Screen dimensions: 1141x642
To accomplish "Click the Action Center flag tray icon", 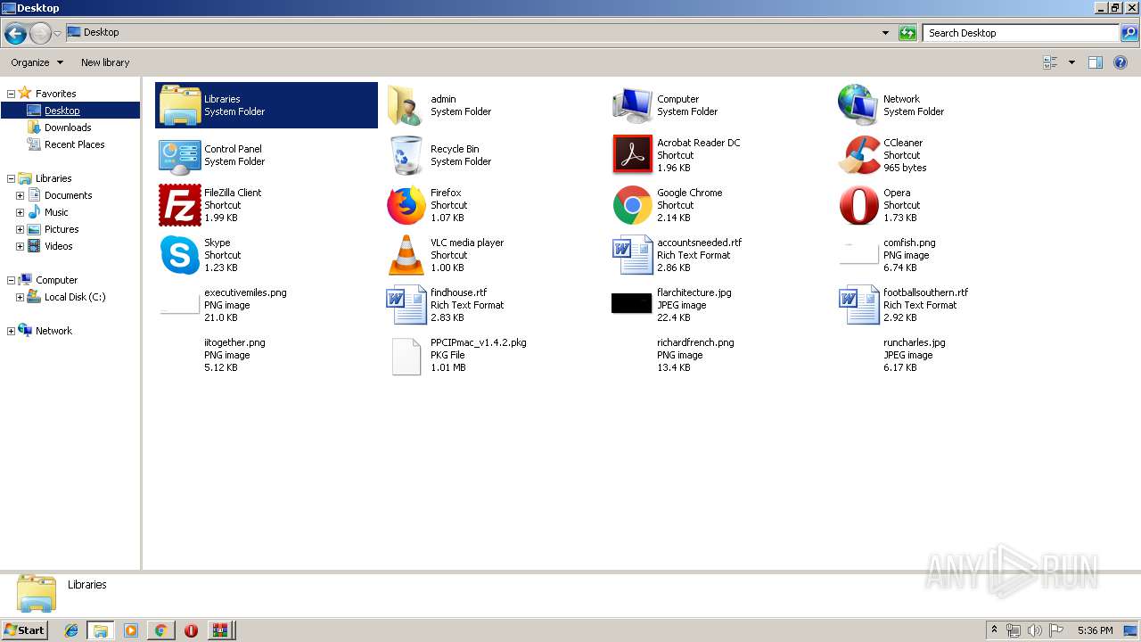I will click(1056, 630).
